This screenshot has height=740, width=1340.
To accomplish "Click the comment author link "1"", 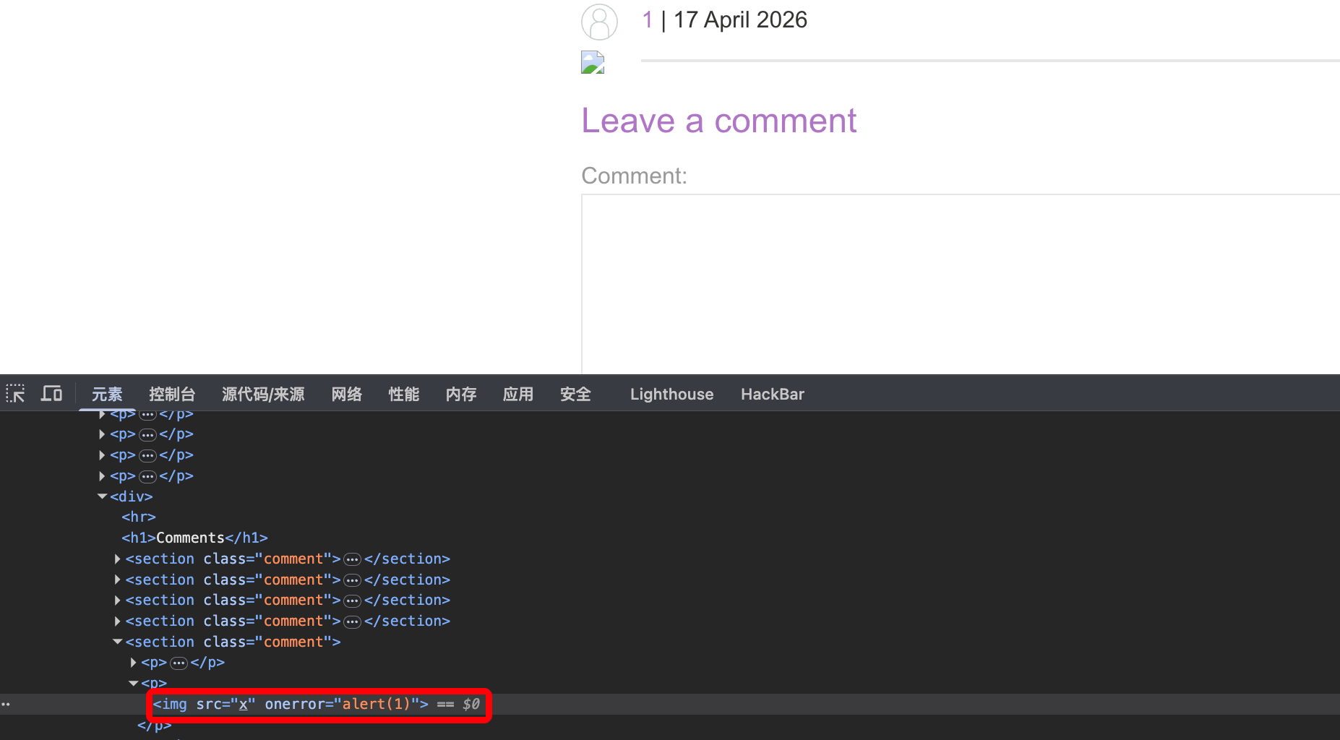I will pos(647,20).
